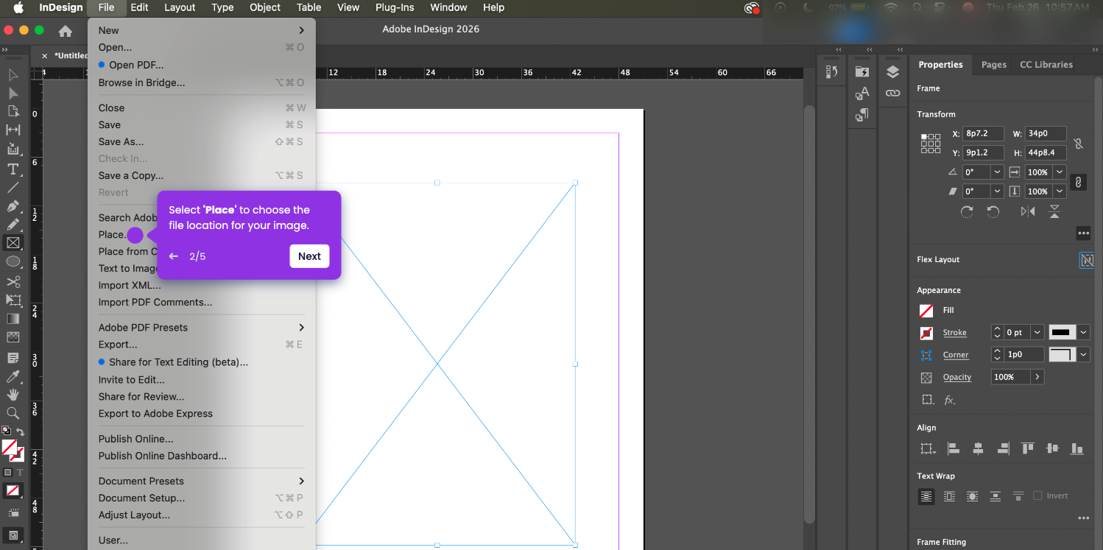Image resolution: width=1103 pixels, height=550 pixels.
Task: Open the rotation angle dropdown
Action: point(997,172)
